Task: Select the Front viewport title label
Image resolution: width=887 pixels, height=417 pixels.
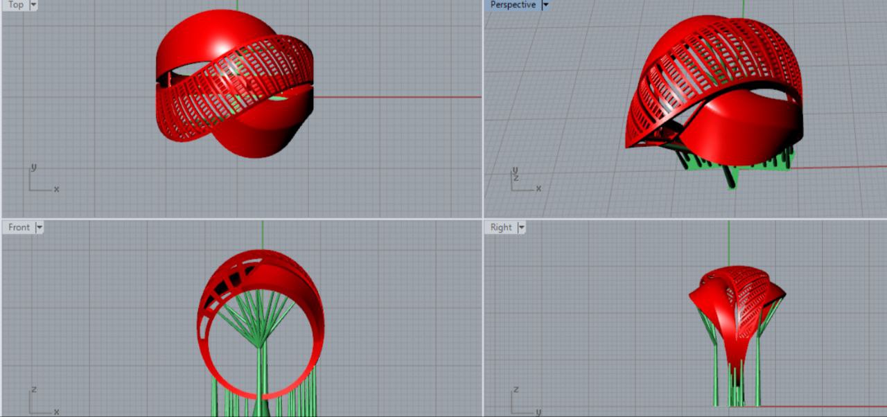Action: click(19, 227)
